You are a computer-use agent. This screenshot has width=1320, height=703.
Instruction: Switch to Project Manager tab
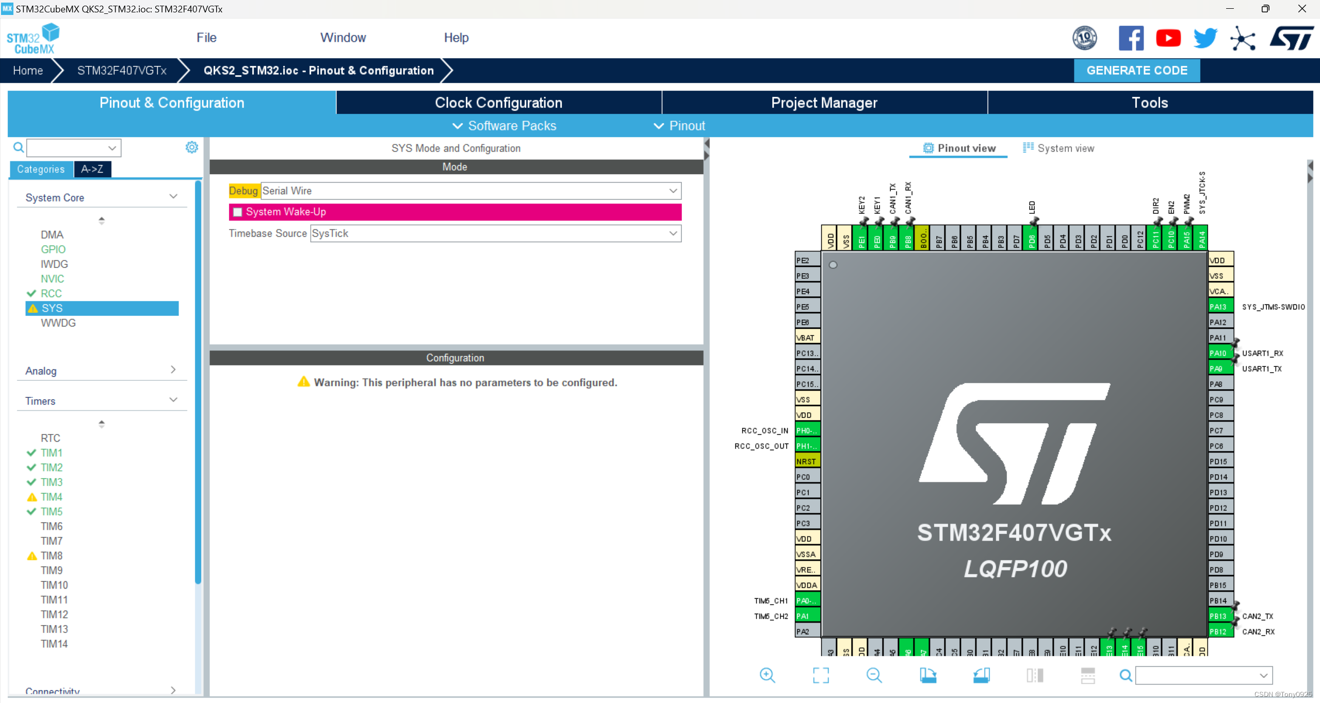click(x=824, y=103)
